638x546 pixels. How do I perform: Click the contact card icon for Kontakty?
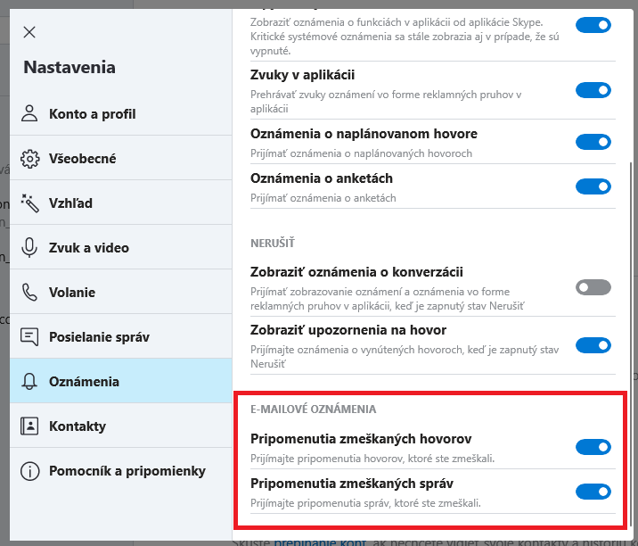29,426
